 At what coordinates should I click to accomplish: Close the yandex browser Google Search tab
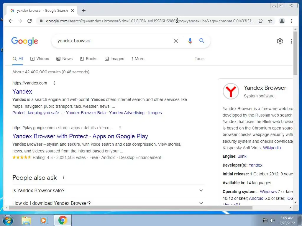[73, 11]
